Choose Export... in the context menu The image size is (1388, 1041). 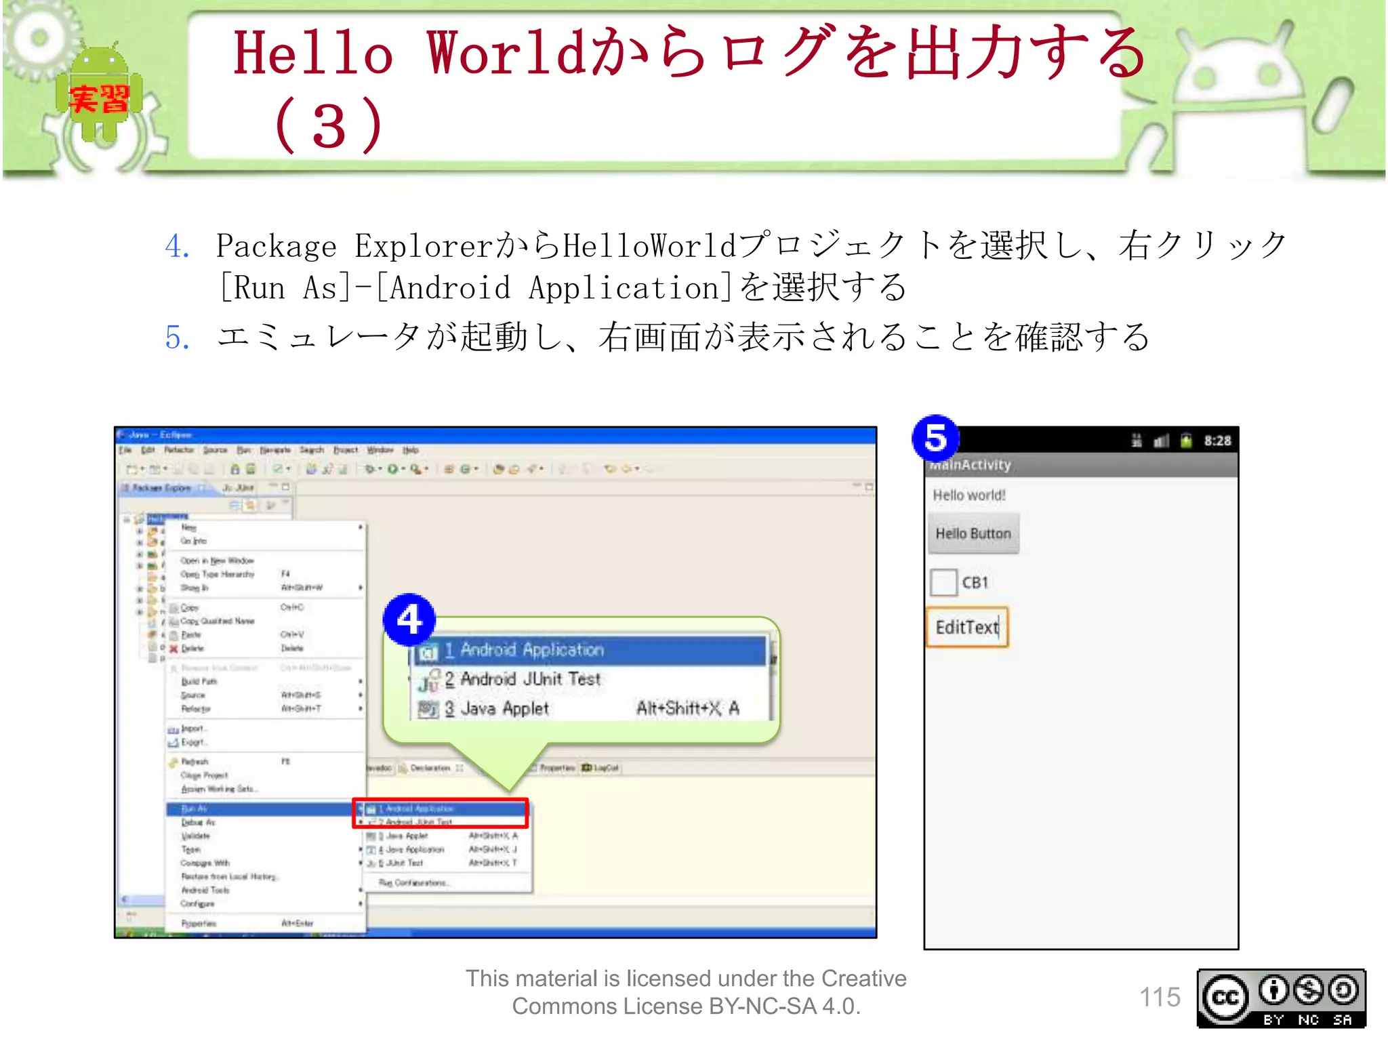266,742
